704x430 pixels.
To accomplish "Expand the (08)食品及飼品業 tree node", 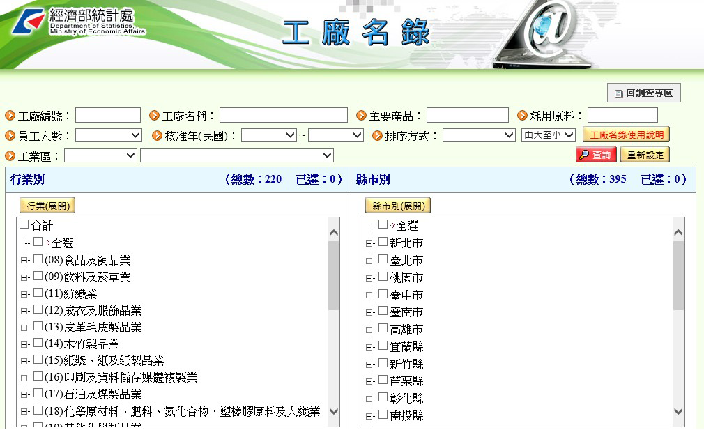I will (x=24, y=261).
